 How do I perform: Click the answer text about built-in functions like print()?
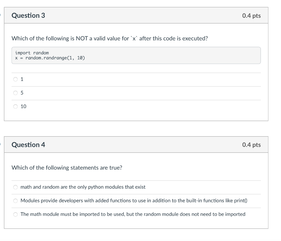tap(134, 201)
